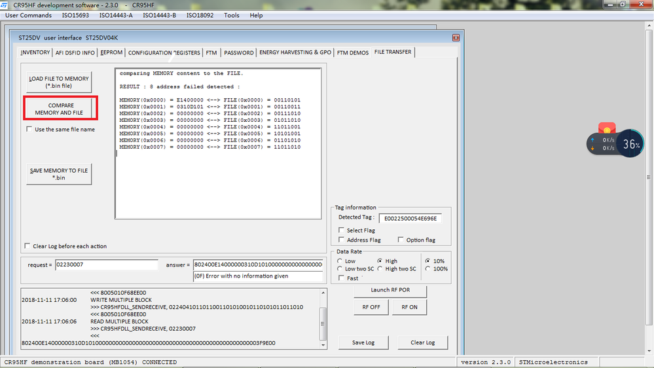654x368 pixels.
Task: Click SAVE MEMORY TO FILE button
Action: tap(59, 174)
